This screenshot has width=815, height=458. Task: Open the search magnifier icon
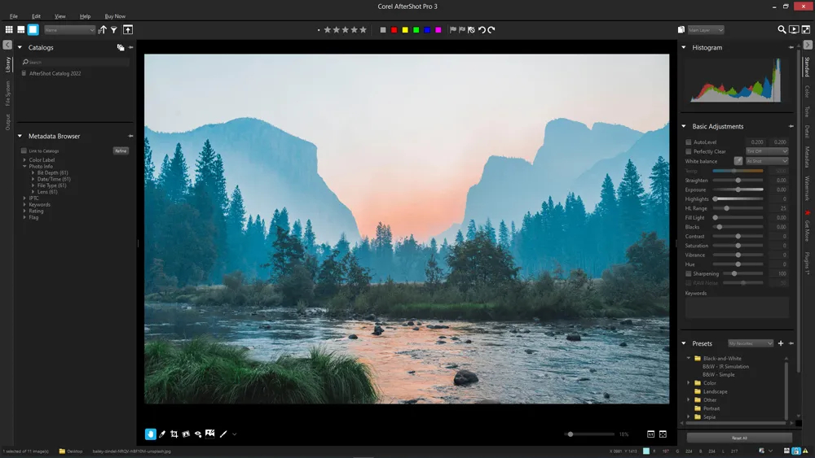point(782,29)
